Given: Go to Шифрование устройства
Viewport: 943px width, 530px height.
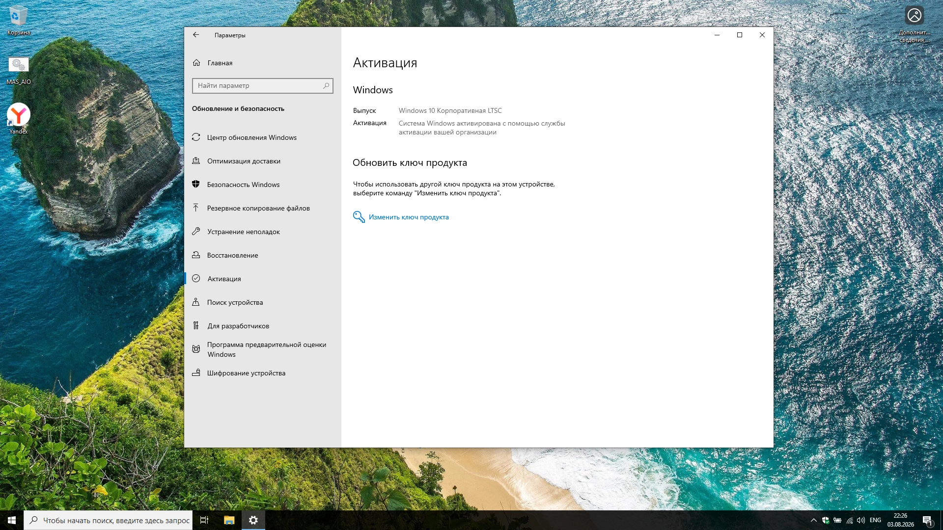Looking at the screenshot, I should (262, 373).
